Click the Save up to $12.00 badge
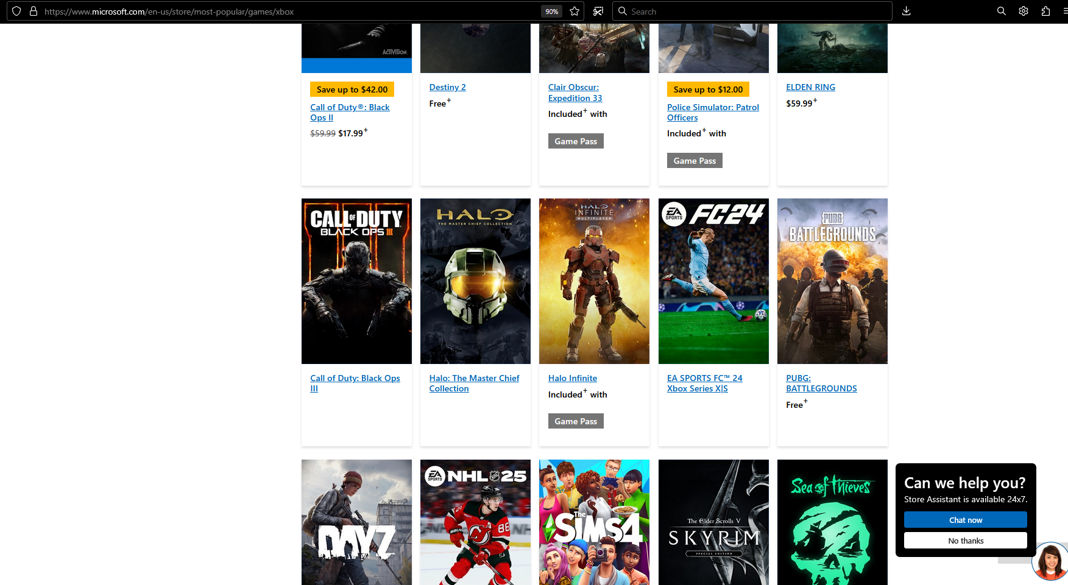The image size is (1068, 585). (708, 89)
